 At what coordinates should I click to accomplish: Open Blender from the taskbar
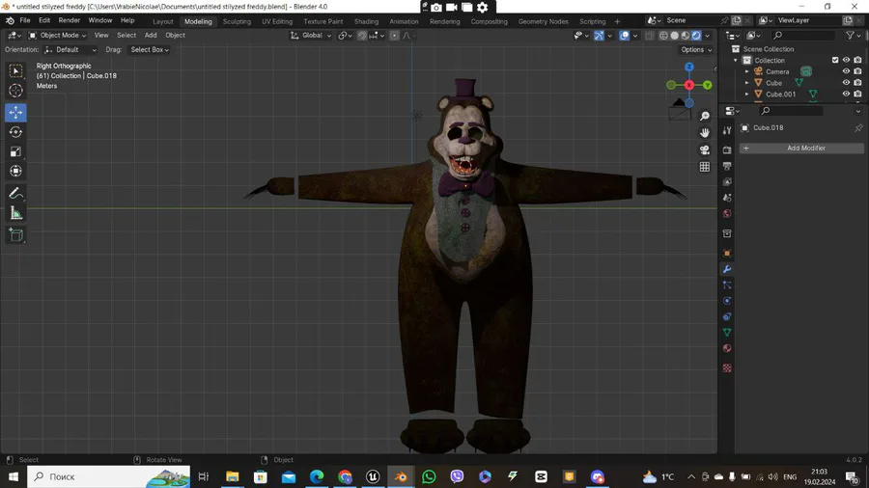click(x=401, y=476)
